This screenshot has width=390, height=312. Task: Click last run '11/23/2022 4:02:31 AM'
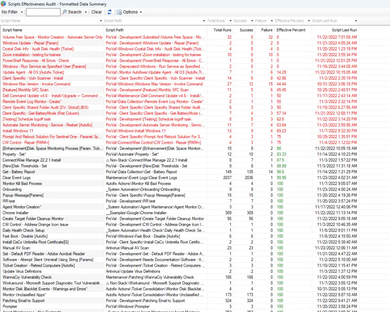pos(337,178)
